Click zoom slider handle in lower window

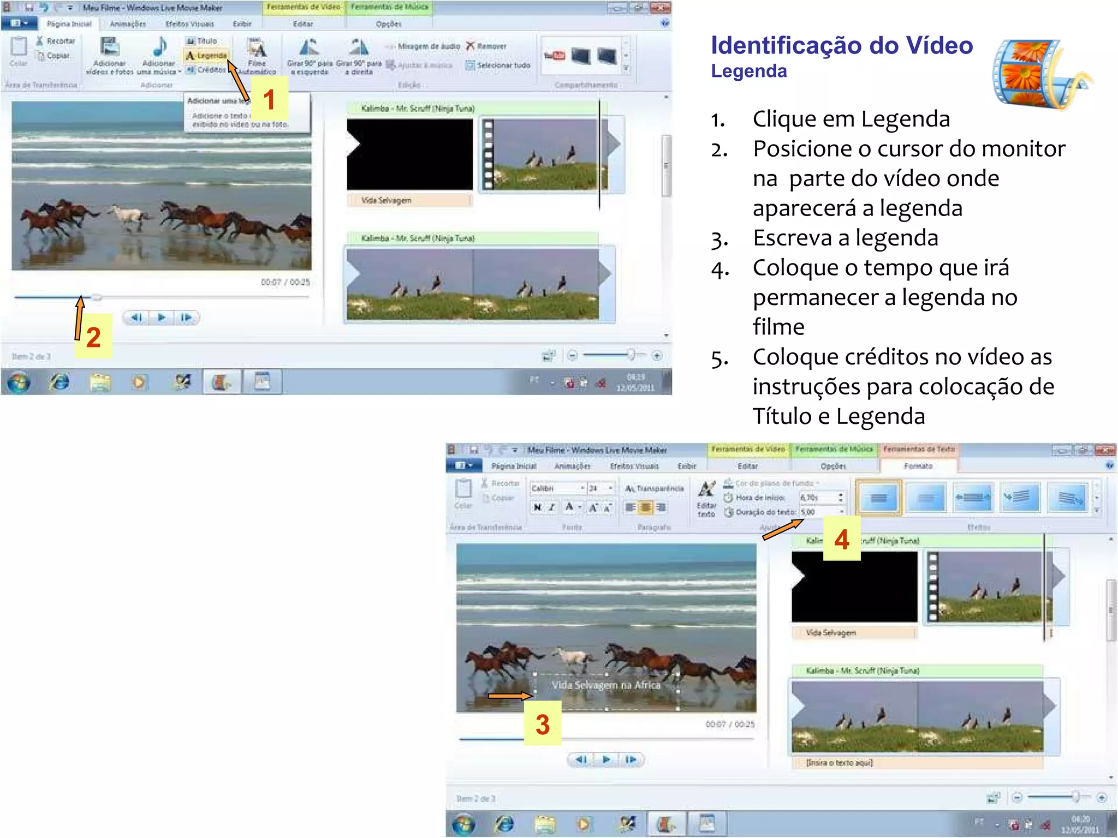[1076, 797]
